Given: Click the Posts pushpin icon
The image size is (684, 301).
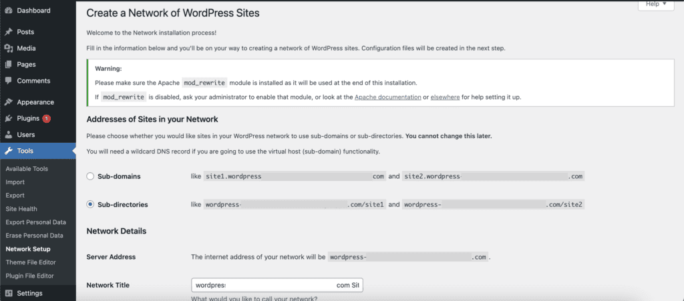Looking at the screenshot, I should point(8,32).
